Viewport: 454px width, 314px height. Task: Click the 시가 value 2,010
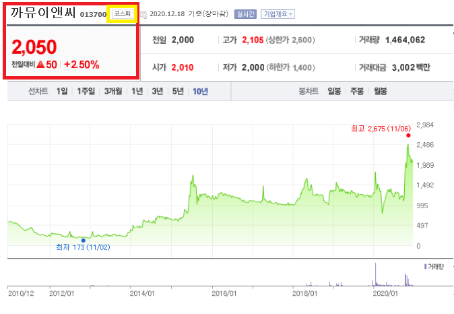coord(183,67)
